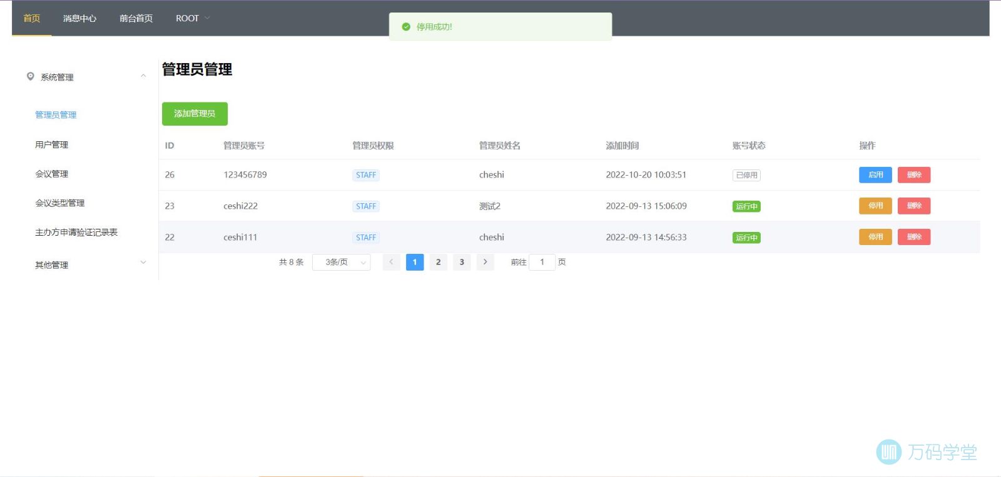Click the 共 8 条 total count text
This screenshot has height=477, width=1001.
(x=292, y=262)
